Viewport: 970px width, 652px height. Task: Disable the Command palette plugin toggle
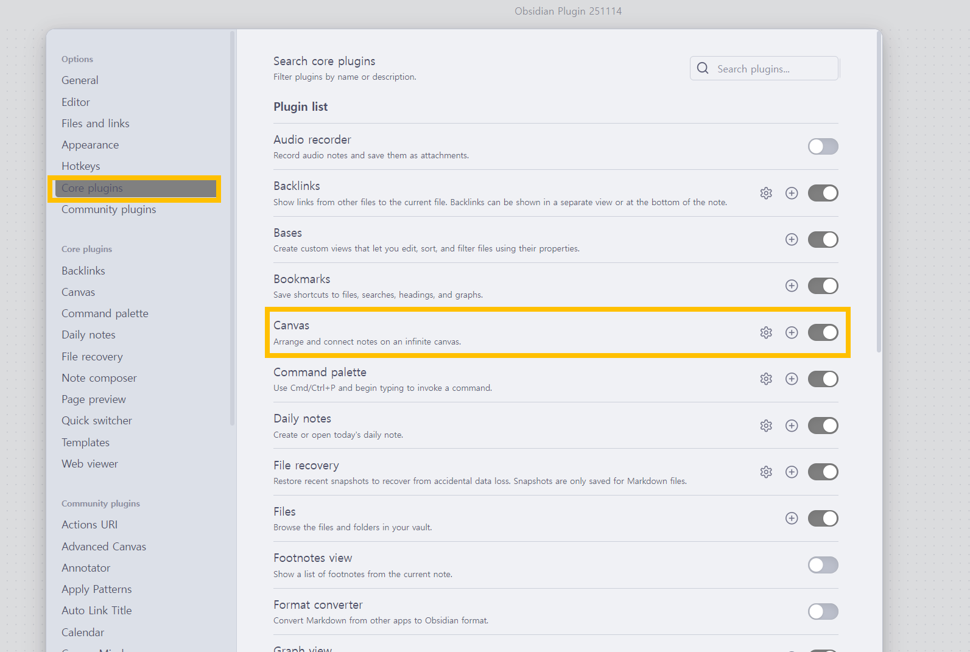click(x=823, y=379)
